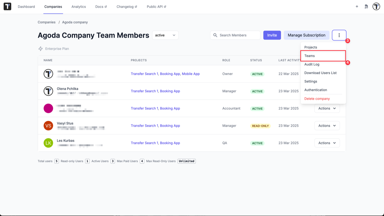Choose Audit Log from the menu
This screenshot has width=384, height=216.
(312, 64)
